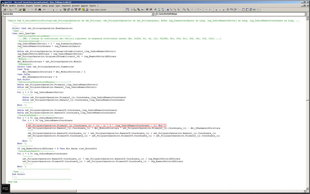The image size is (310, 194).
Task: Open the Debug menu
Action: click(45, 6)
